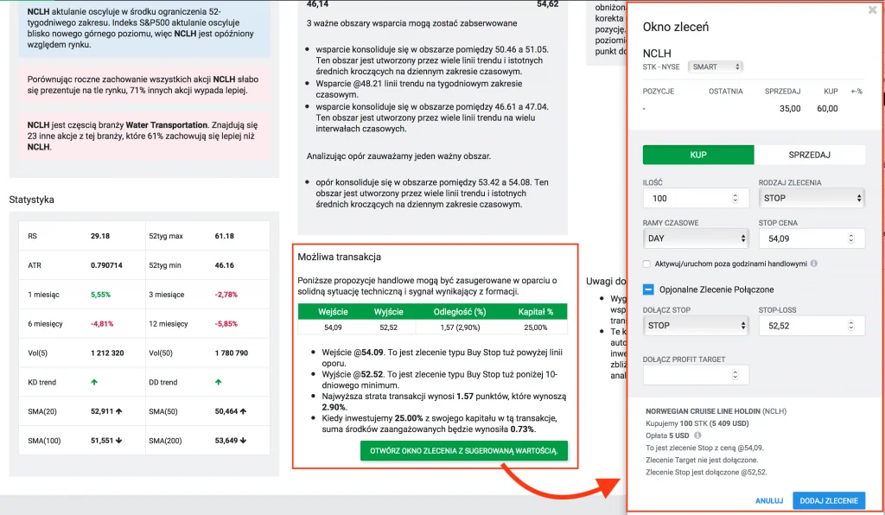885x515 pixels.
Task: Click the SMA(20) value 52,911
Action: (x=102, y=411)
